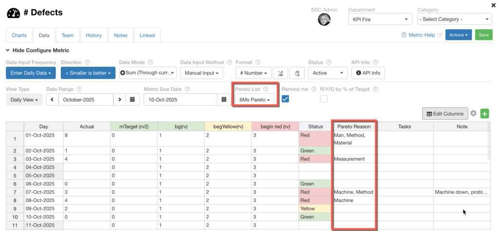Click the green Save button
Image resolution: width=498 pixels, height=231 pixels.
[483, 35]
